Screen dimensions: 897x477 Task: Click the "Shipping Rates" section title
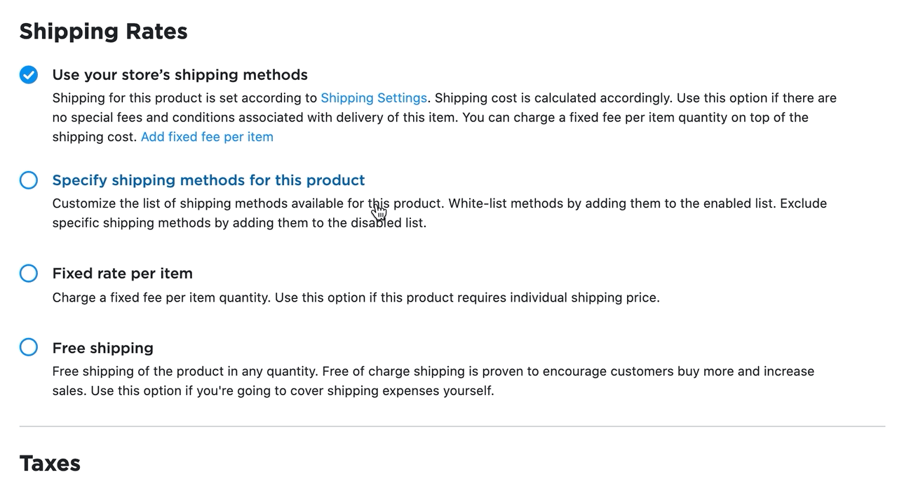(x=103, y=31)
